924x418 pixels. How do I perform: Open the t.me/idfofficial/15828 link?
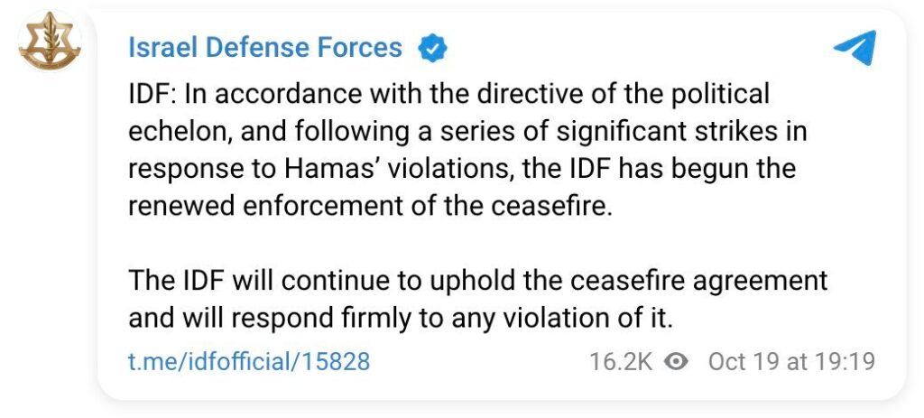[249, 362]
